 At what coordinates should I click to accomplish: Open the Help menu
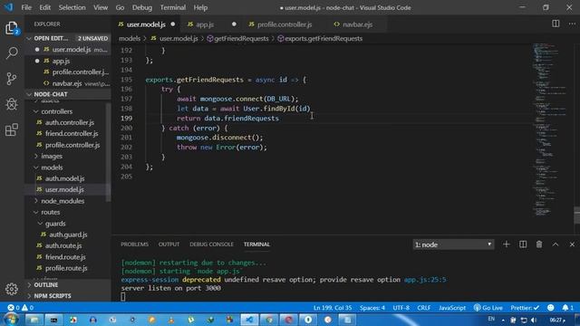tap(200, 7)
